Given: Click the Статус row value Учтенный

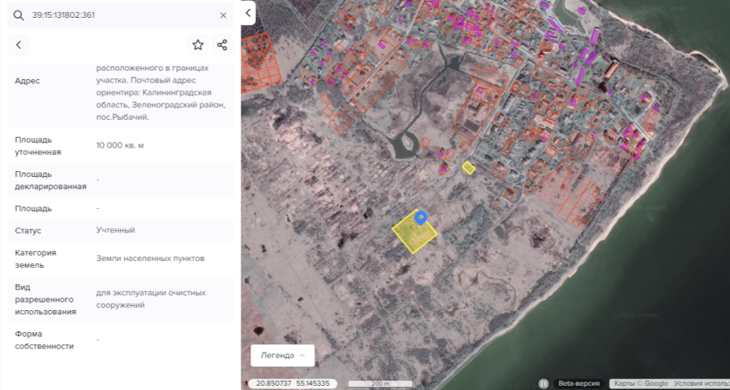Looking at the screenshot, I should click(x=115, y=230).
